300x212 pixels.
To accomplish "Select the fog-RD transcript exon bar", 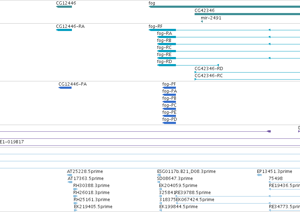I will click(166, 65).
